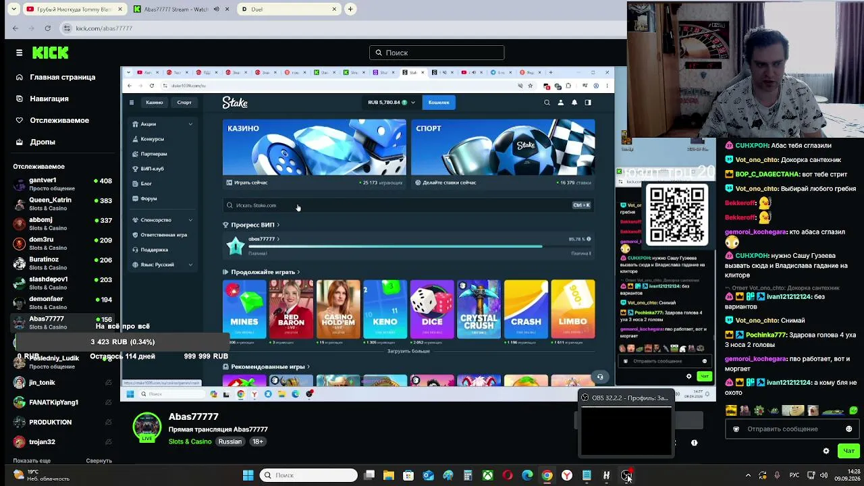This screenshot has width=864, height=486.
Task: Select Спорт tab on Stake
Action: coord(184,103)
